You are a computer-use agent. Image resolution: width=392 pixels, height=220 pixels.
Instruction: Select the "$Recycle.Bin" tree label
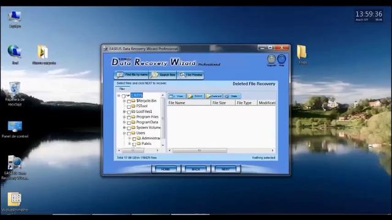(146, 101)
